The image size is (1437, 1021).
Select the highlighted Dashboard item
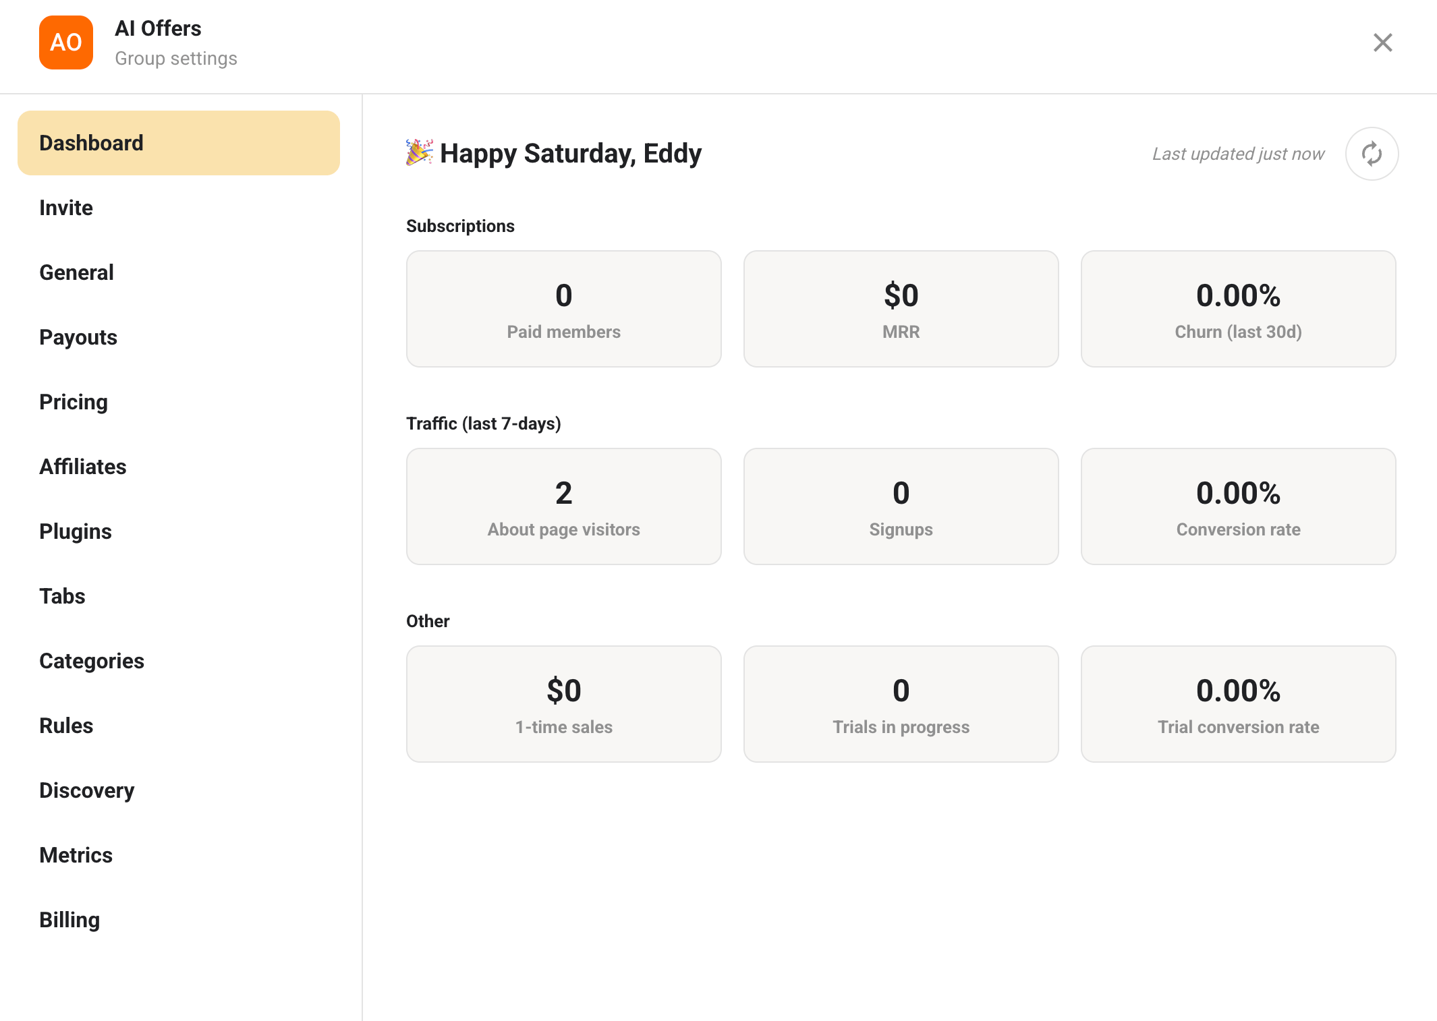pos(178,143)
